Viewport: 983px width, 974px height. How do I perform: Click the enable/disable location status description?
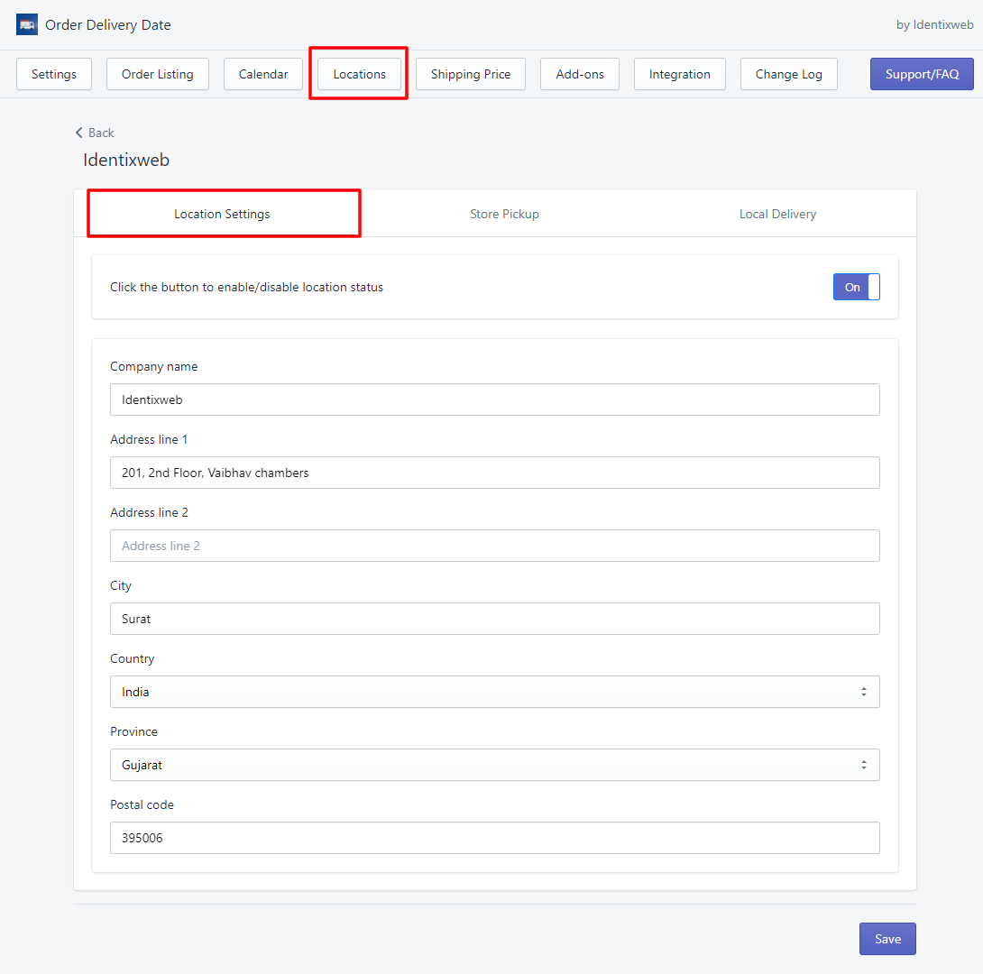click(246, 287)
